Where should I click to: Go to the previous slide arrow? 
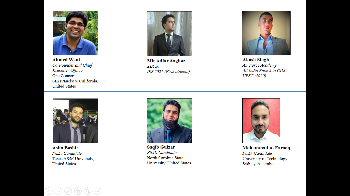coord(49,191)
